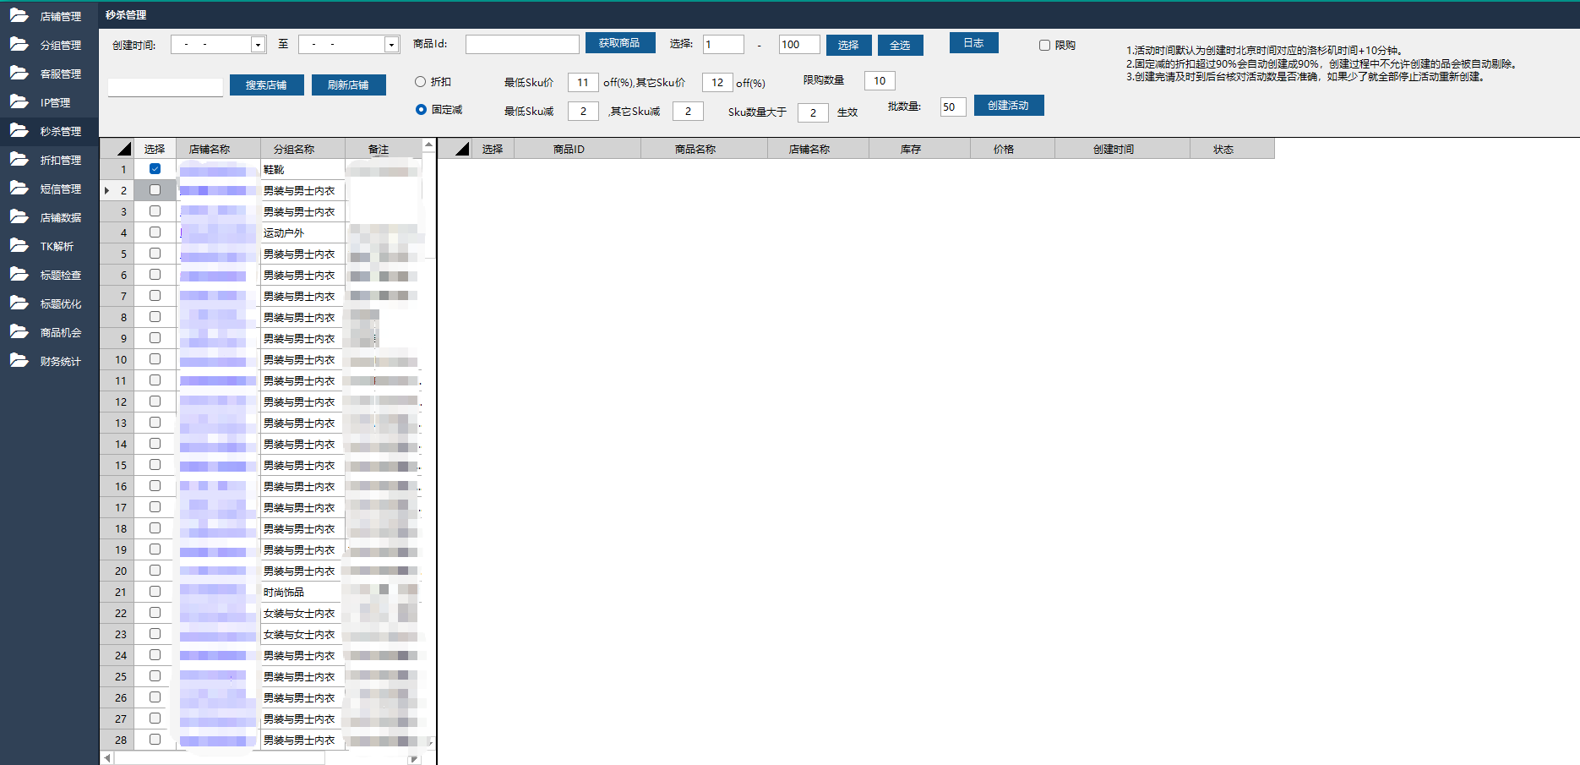Uncheck the row 1 鞋靴 store checkbox
Screen dimensions: 1580x765
point(155,169)
